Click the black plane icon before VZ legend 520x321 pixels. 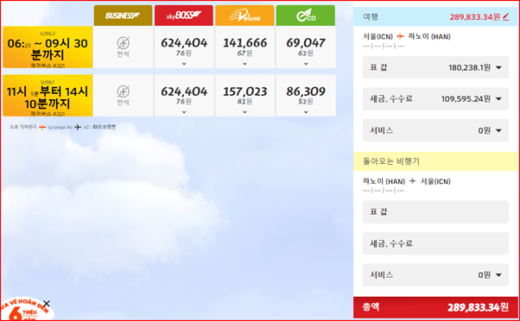click(x=78, y=127)
